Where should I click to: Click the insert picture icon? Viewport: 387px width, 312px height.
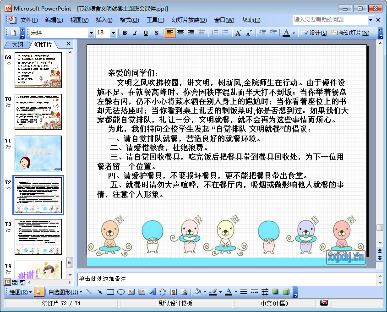(184, 292)
